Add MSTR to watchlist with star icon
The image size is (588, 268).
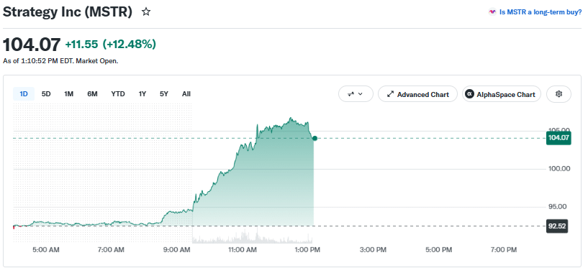[x=146, y=12]
